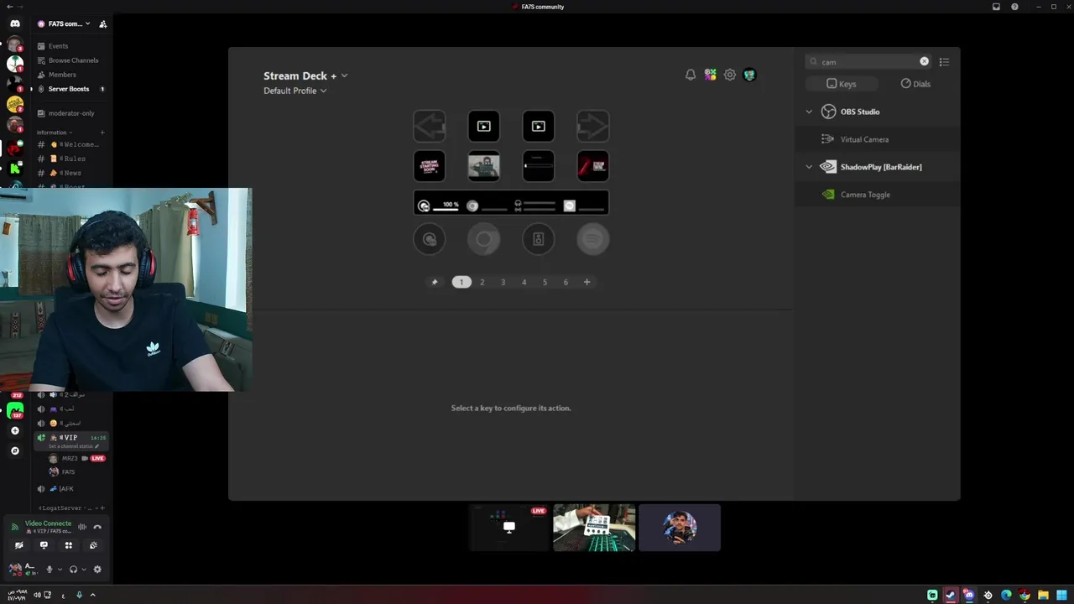1074x604 pixels.
Task: Open Browse Channels
Action: point(70,60)
